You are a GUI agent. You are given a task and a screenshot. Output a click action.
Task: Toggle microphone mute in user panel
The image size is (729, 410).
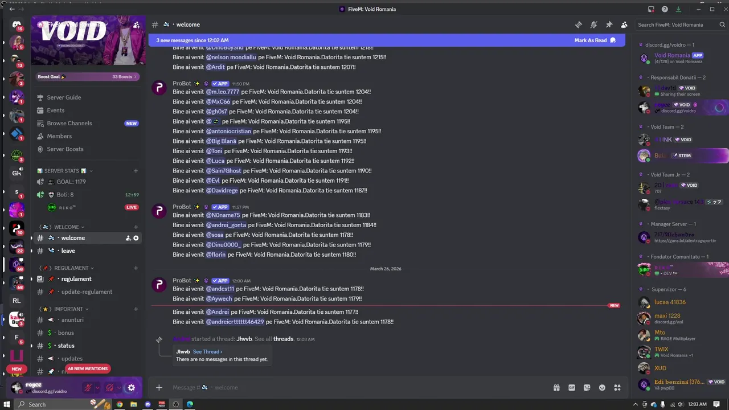(88, 388)
